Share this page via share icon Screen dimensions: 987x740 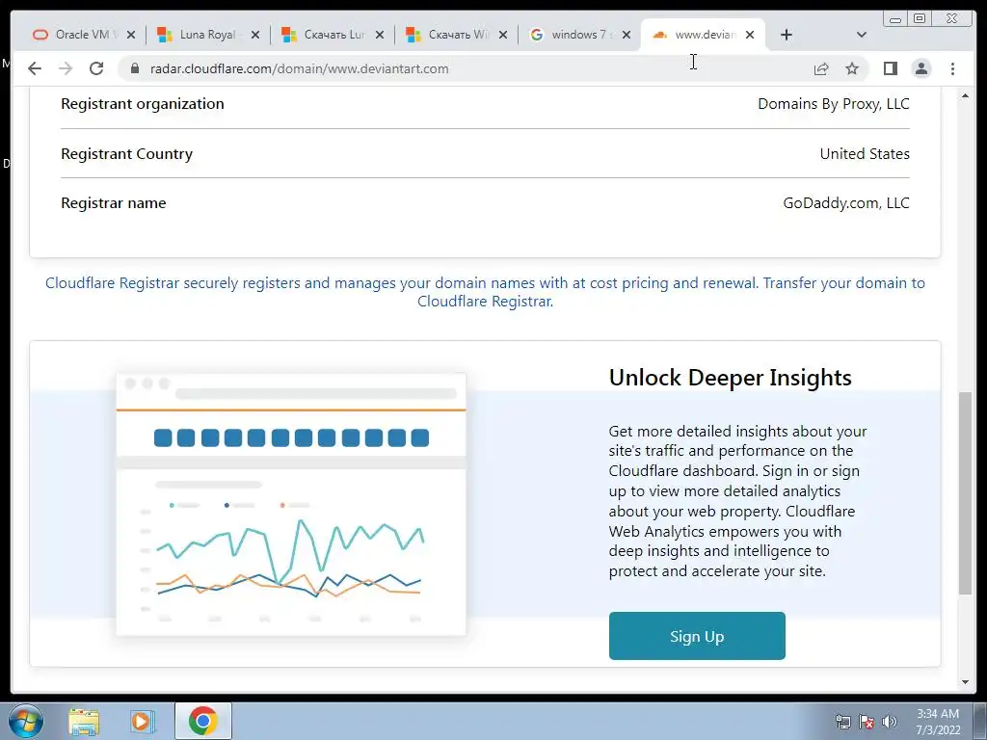tap(821, 68)
